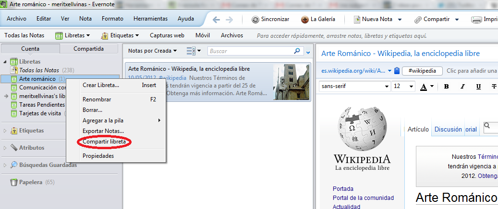This screenshot has width=498, height=209.
Task: Click the printer icon in toolbar
Action: point(477,20)
